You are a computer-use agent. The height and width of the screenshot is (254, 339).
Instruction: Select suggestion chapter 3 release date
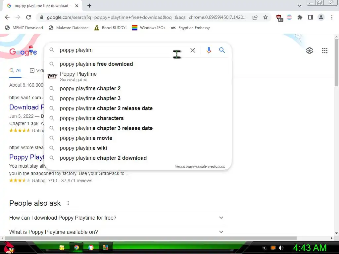click(x=138, y=128)
